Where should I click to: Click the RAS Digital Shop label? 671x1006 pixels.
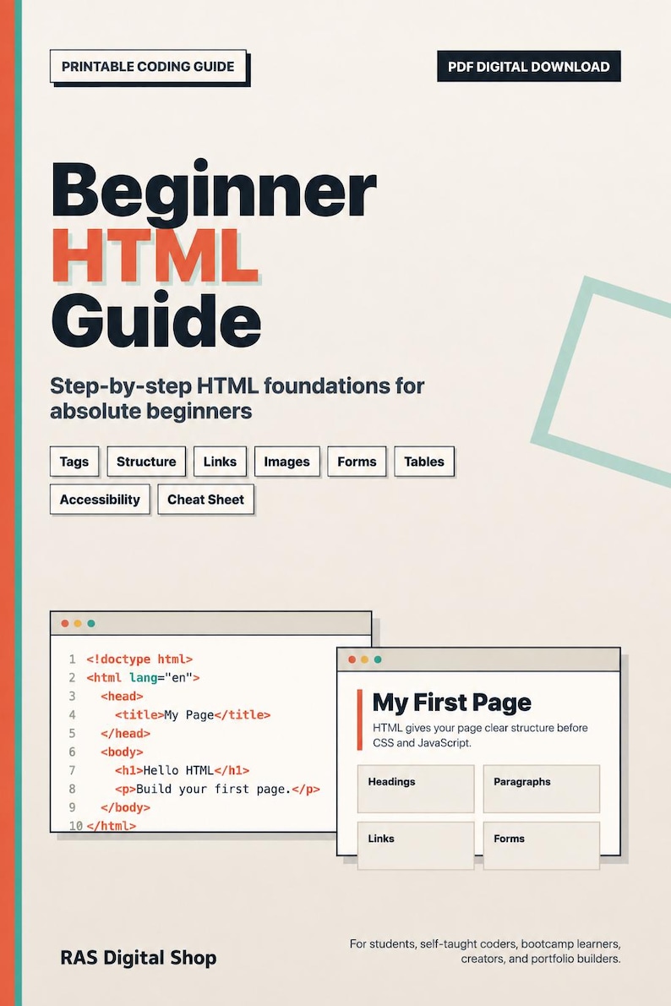(138, 958)
